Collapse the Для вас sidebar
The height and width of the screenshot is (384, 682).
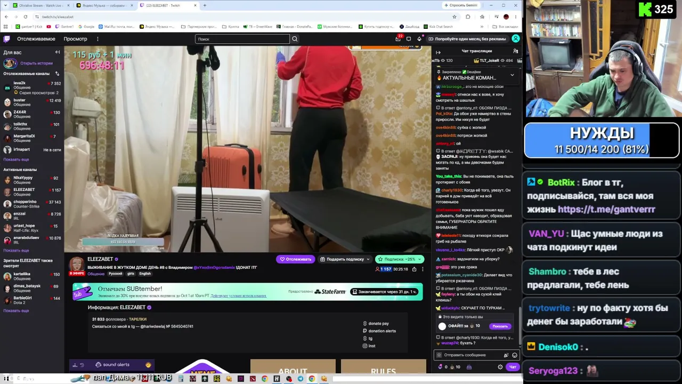[x=58, y=52]
